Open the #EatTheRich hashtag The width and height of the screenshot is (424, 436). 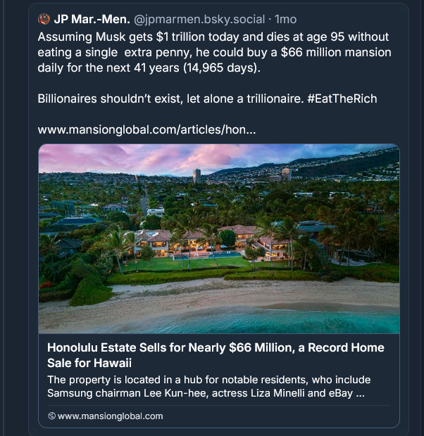(342, 98)
